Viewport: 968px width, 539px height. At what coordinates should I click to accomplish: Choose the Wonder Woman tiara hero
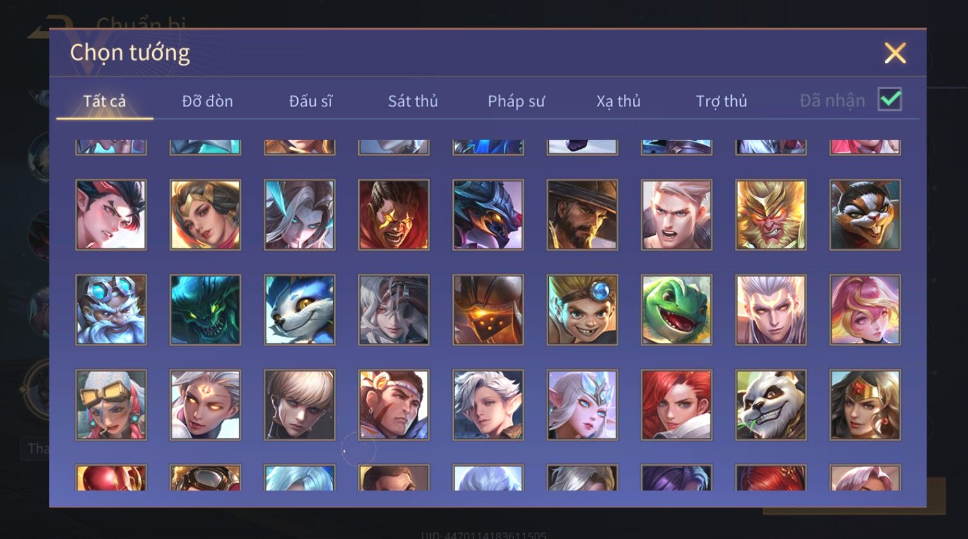point(865,405)
